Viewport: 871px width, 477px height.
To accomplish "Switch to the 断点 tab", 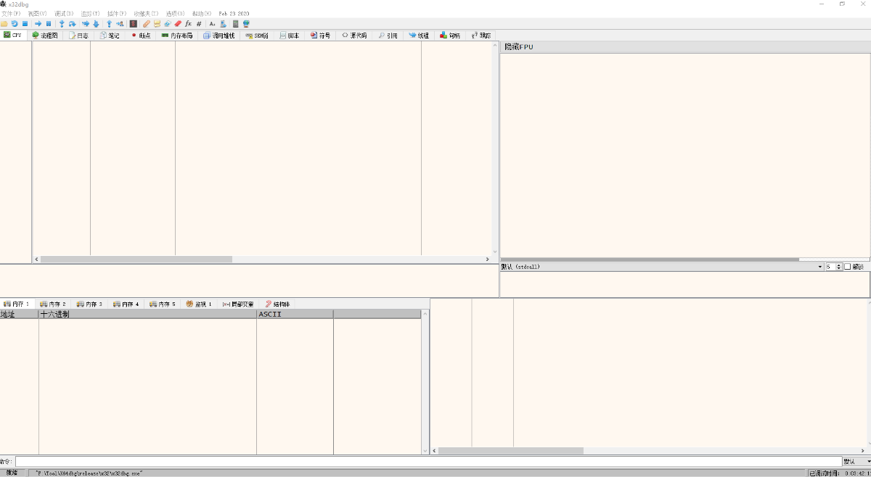I will coord(140,35).
